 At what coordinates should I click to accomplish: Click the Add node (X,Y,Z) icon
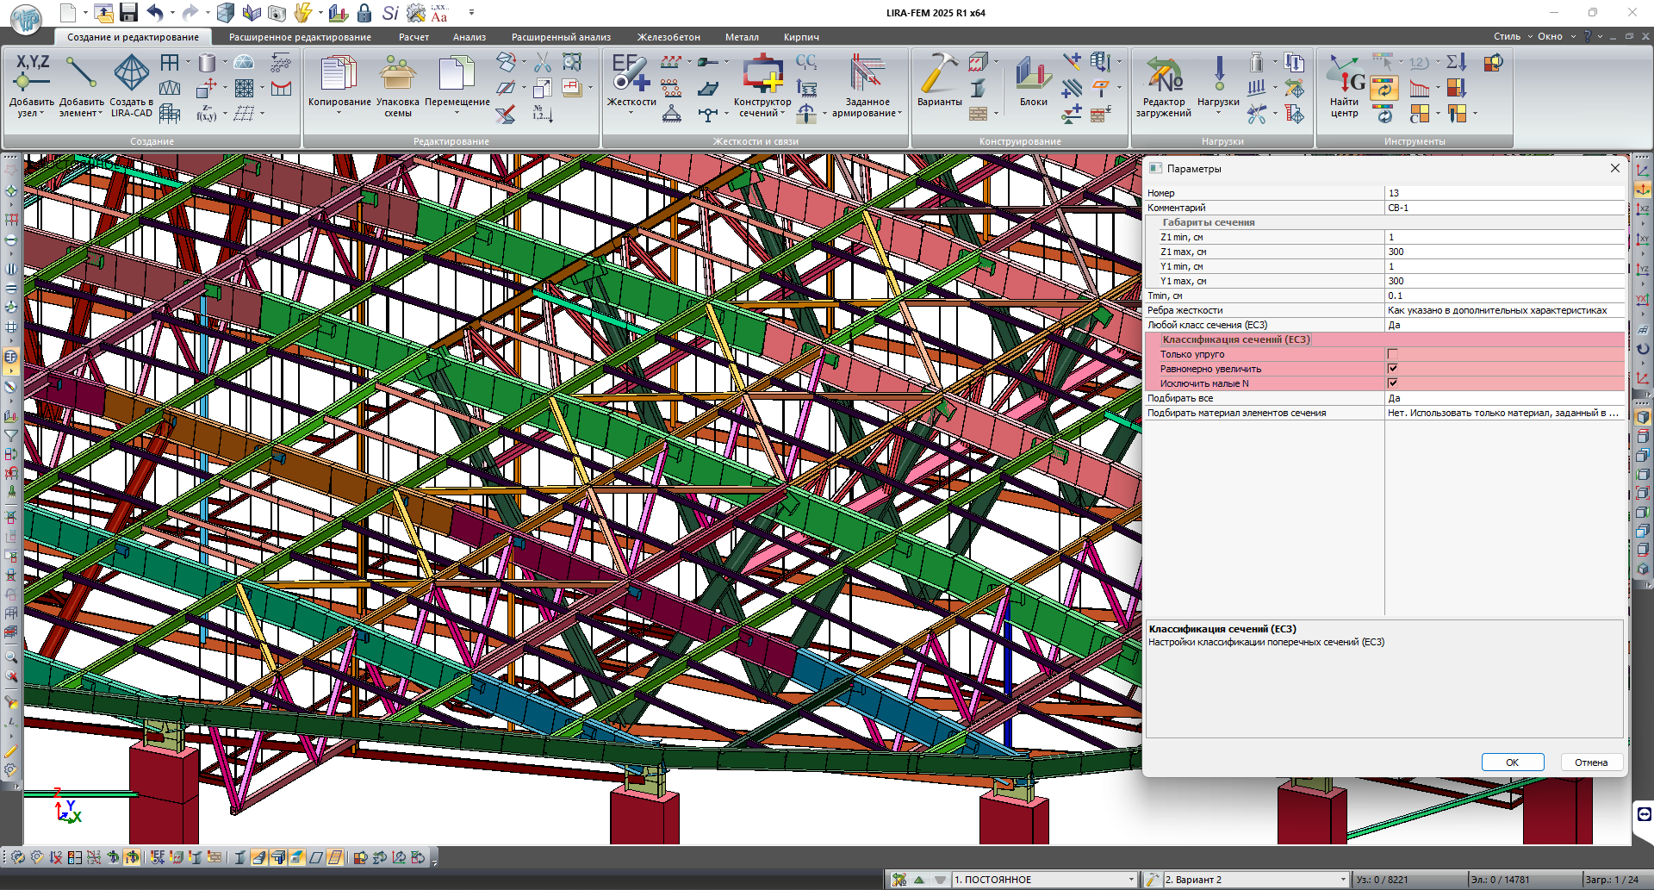point(32,74)
